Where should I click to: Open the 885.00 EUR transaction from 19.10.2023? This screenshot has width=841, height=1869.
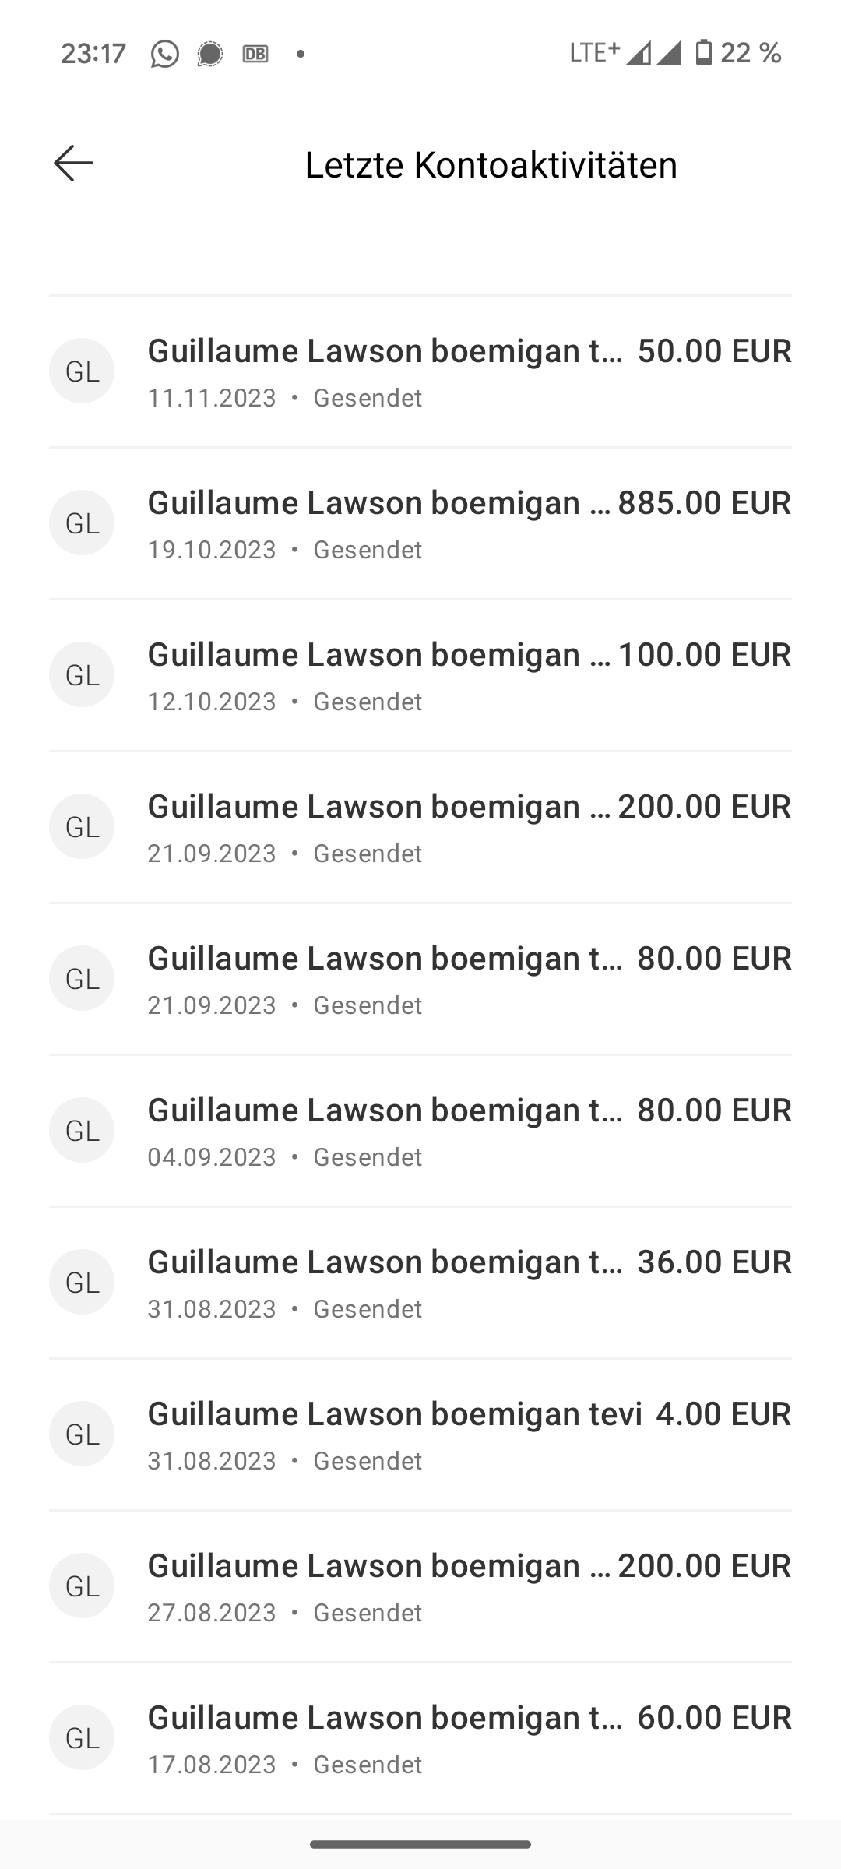[x=420, y=523]
